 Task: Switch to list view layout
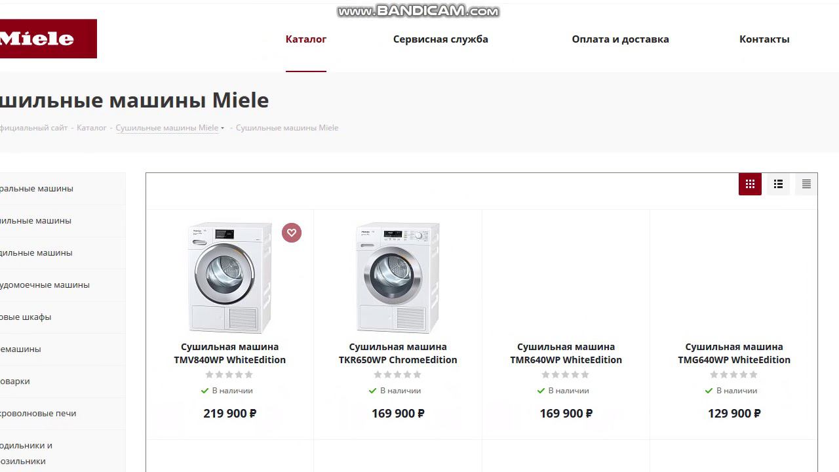pyautogui.click(x=778, y=184)
